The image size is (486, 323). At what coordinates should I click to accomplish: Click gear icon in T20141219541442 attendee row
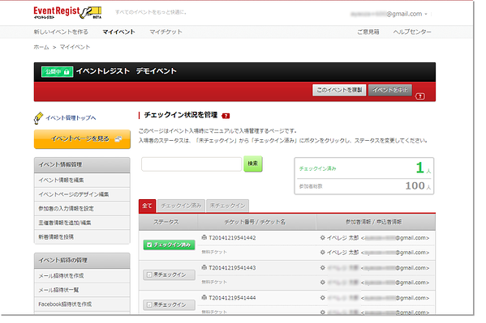(x=323, y=238)
